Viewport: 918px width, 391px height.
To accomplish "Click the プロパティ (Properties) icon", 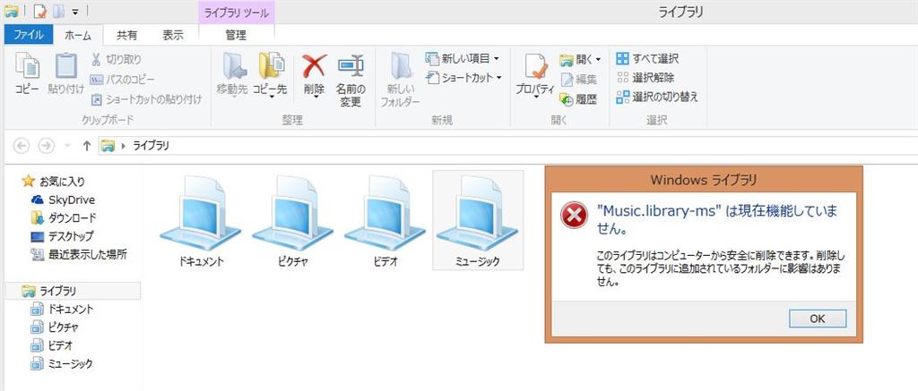I will pos(535,75).
